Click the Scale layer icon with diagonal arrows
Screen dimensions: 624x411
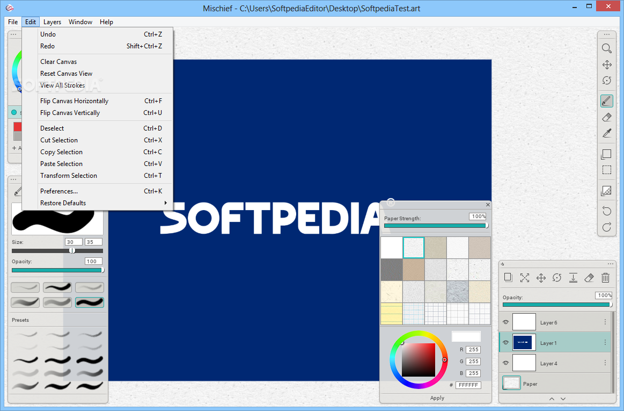click(x=525, y=277)
